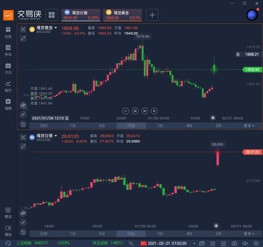Expand the gold chart to fullscreen
Screen dimensions: 263x247
pyautogui.click(x=23, y=38)
